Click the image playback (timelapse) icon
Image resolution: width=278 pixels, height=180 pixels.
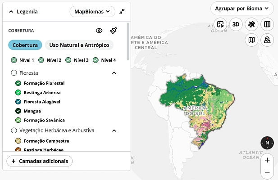tap(220, 24)
